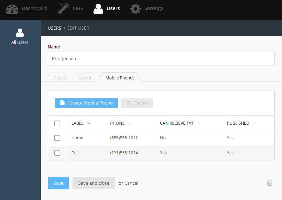Select the Users menu label
The width and height of the screenshot is (282, 200).
pyautogui.click(x=113, y=8)
